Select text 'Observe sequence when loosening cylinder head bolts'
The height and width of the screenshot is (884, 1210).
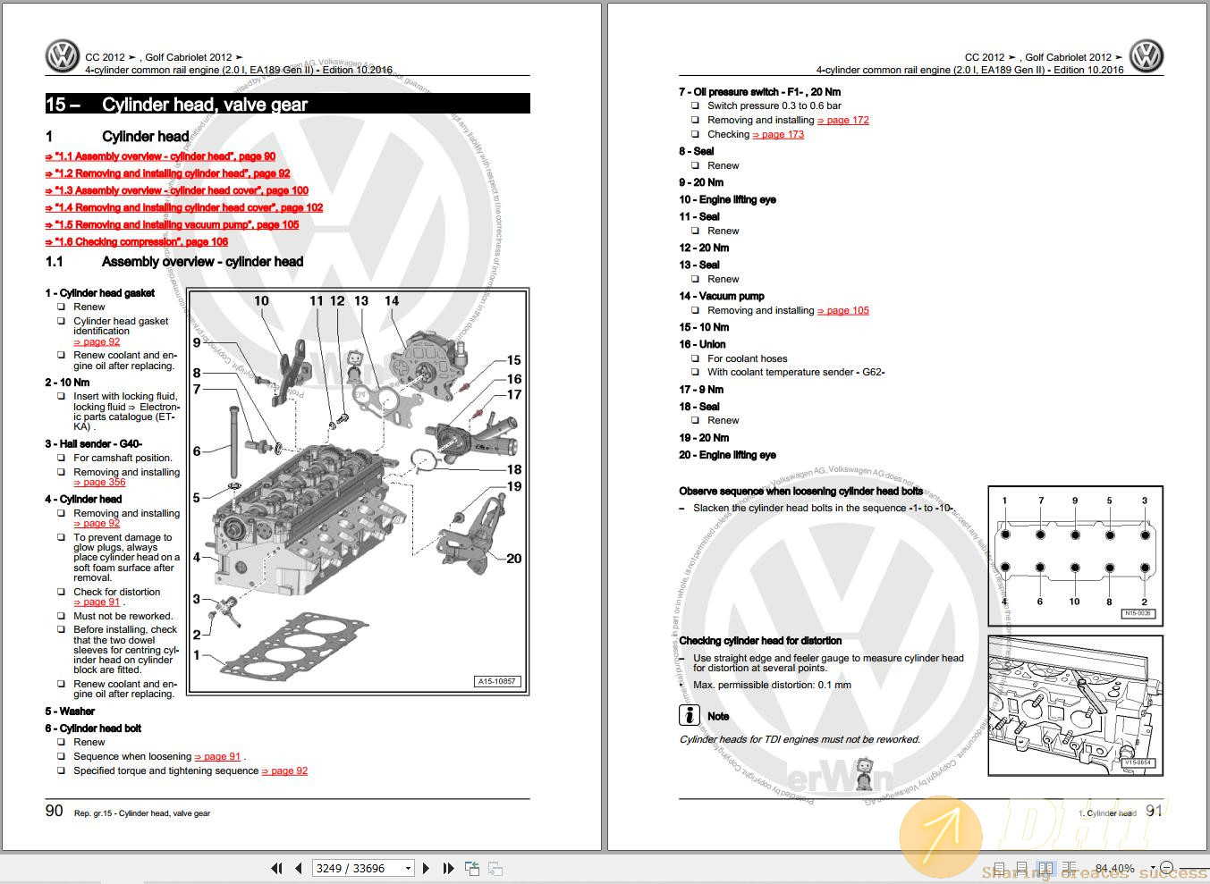tap(800, 491)
